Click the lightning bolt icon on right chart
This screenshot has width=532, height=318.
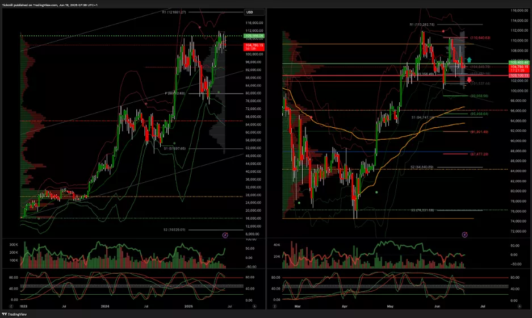click(465, 234)
